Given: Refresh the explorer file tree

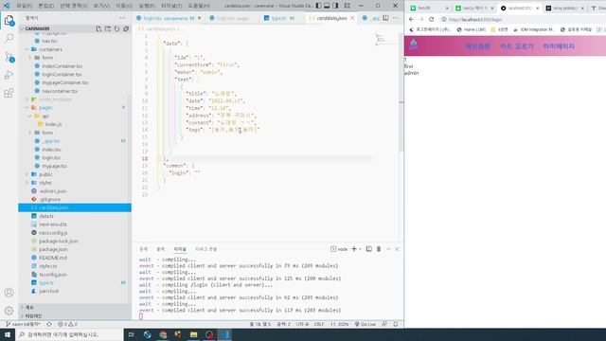Looking at the screenshot, I should click(x=116, y=29).
